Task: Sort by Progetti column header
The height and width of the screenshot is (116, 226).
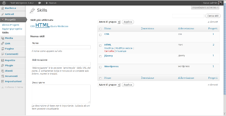Action: tap(213, 28)
